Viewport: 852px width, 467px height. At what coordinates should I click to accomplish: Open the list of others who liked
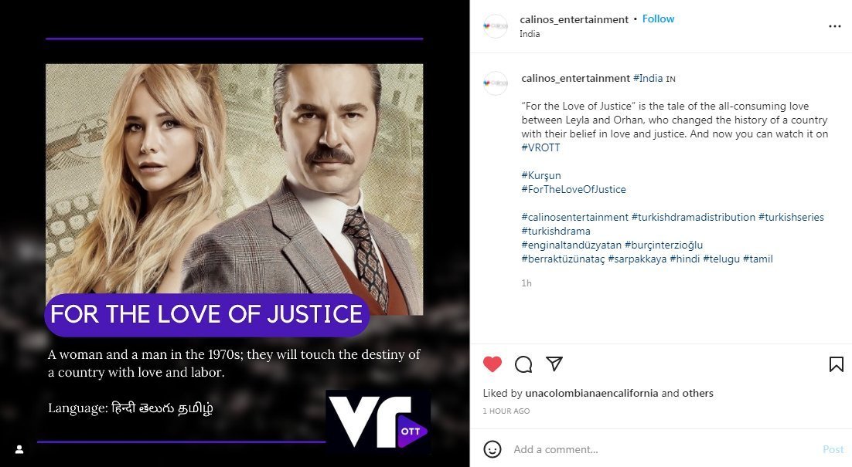(x=697, y=393)
